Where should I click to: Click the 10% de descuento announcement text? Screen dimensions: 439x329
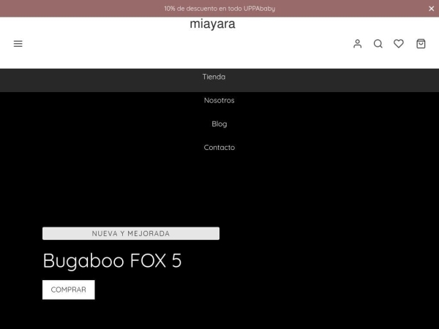coord(219,9)
